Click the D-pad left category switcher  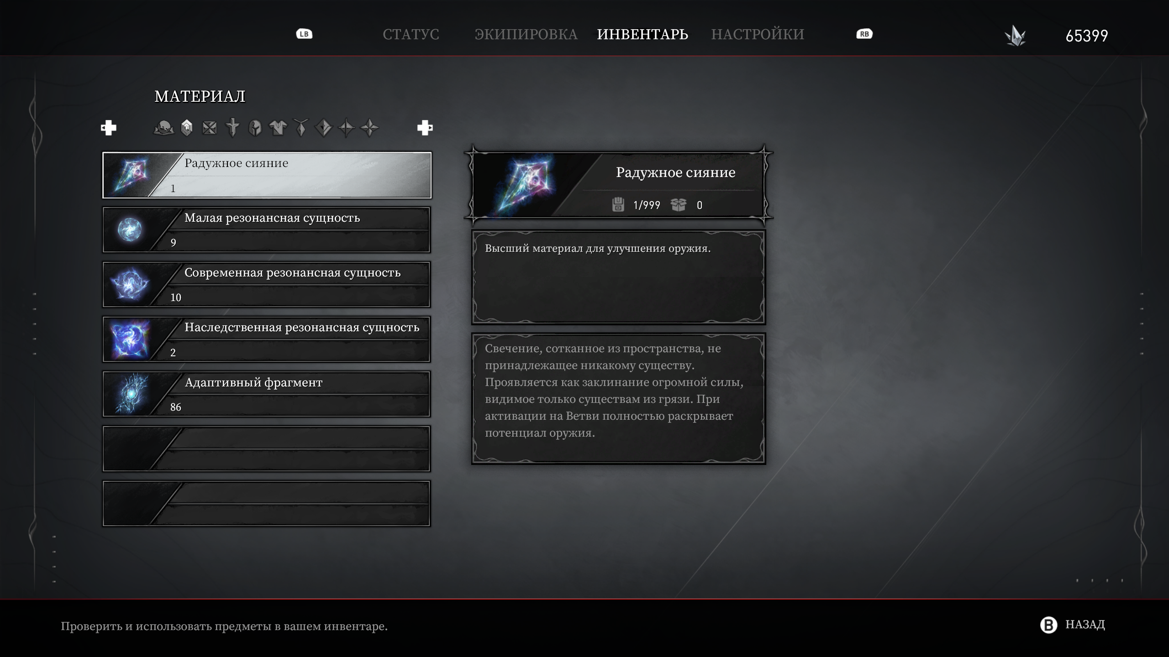109,128
